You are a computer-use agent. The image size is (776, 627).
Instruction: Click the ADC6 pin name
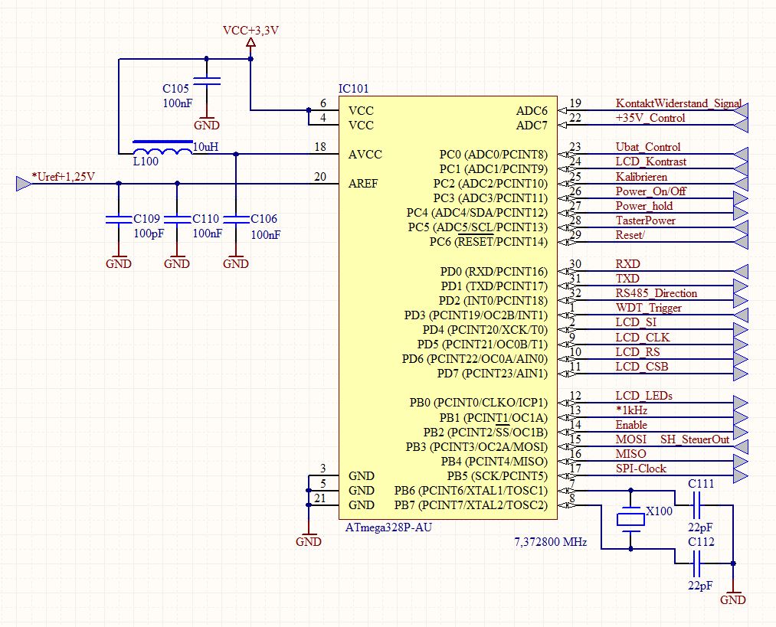[x=532, y=111]
